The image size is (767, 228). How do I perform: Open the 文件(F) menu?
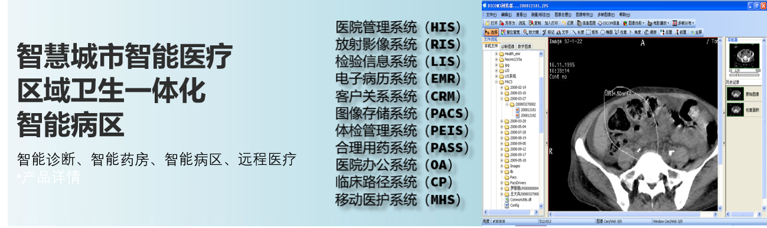pos(491,15)
